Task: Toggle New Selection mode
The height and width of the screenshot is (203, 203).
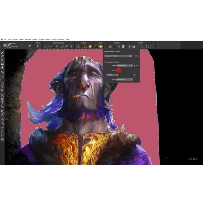Action: [x=77, y=47]
